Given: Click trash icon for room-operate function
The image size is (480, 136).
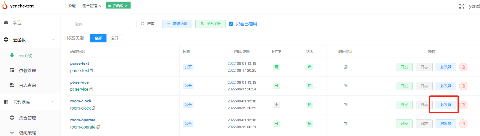Looking at the screenshot, I should (463, 123).
